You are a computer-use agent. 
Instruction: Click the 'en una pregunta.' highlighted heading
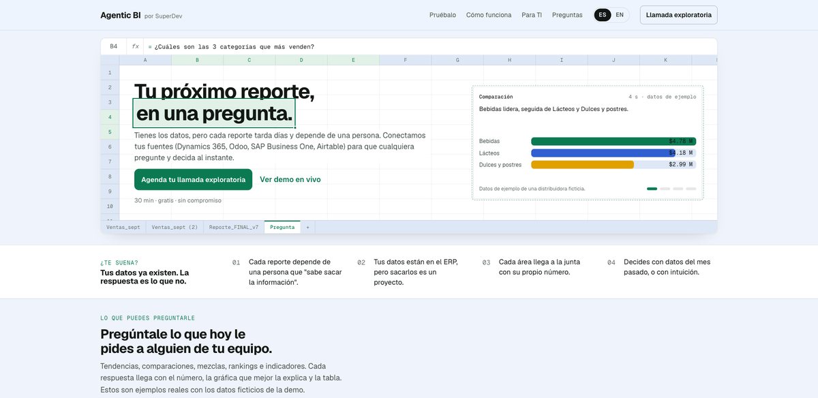214,113
